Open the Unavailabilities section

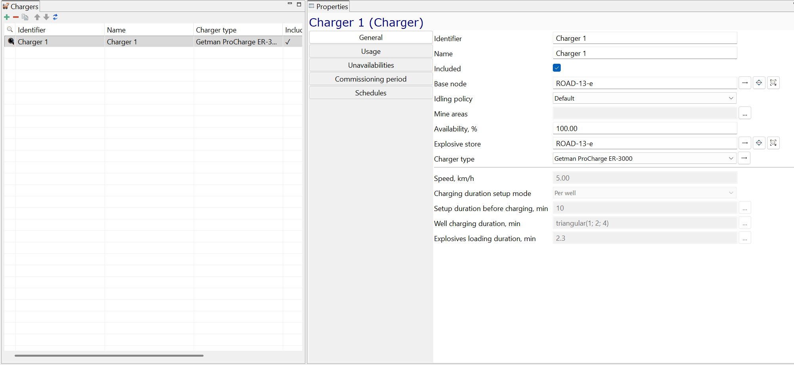click(x=371, y=65)
